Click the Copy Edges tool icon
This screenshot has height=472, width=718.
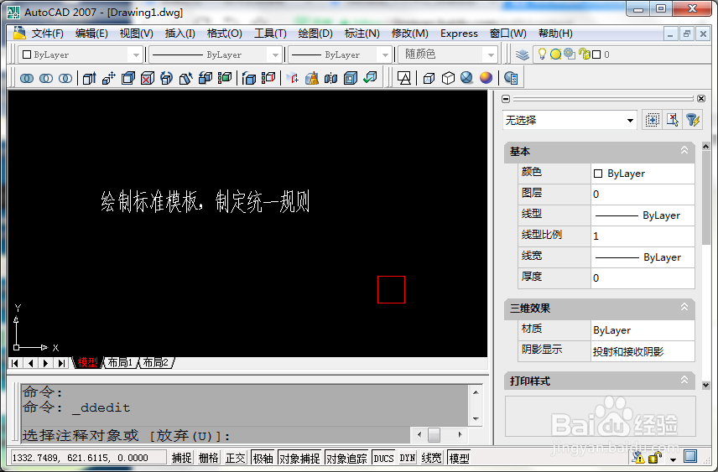pyautogui.click(x=248, y=78)
